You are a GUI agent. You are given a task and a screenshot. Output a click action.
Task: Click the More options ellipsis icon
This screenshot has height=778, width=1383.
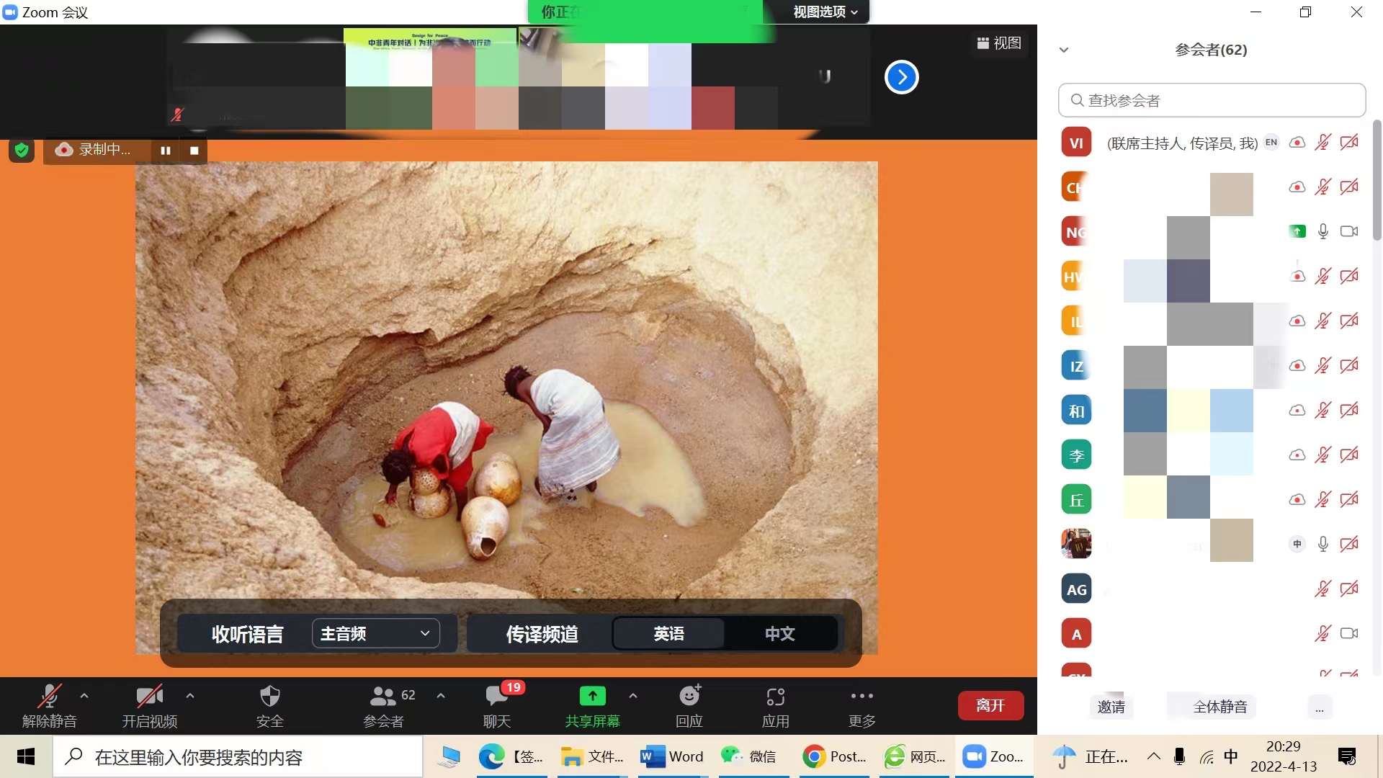pos(861,697)
